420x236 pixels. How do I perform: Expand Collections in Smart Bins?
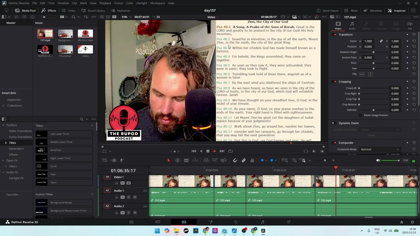coord(3,106)
